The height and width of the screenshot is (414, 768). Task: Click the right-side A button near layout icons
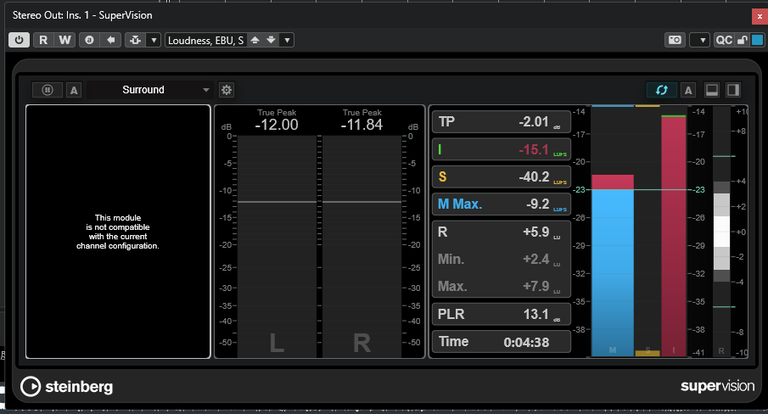pyautogui.click(x=688, y=90)
